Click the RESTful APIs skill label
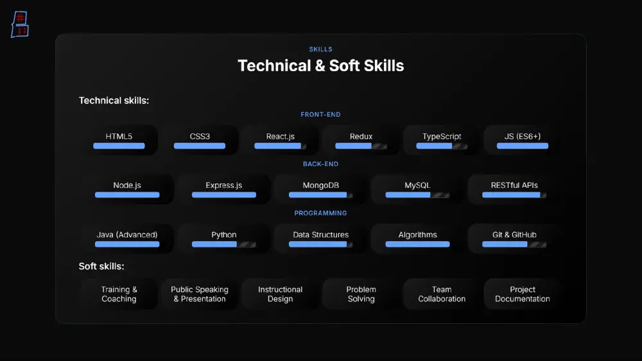Screen dimensions: 642x361 (514, 185)
